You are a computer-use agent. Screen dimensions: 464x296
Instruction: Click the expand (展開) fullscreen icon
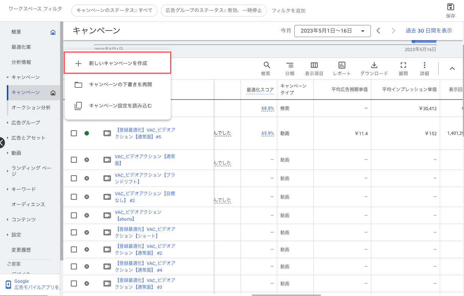[x=403, y=65]
